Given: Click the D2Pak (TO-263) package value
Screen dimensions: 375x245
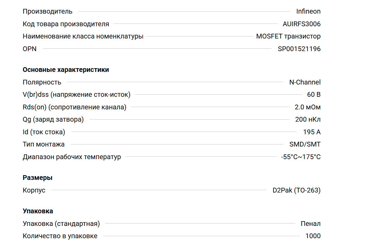Looking at the screenshot, I should 296,190.
